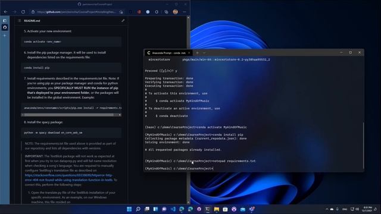Open the notification center icon
This screenshot has height=214, width=381.
376,209
